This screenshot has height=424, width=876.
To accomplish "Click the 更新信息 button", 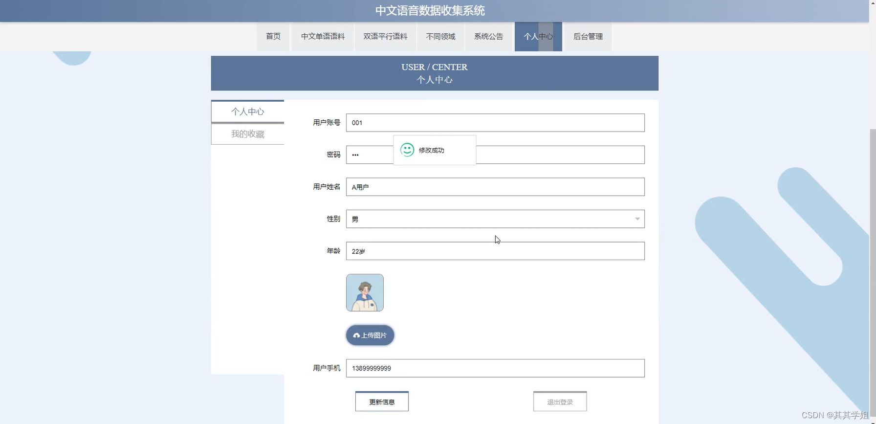I will click(382, 402).
